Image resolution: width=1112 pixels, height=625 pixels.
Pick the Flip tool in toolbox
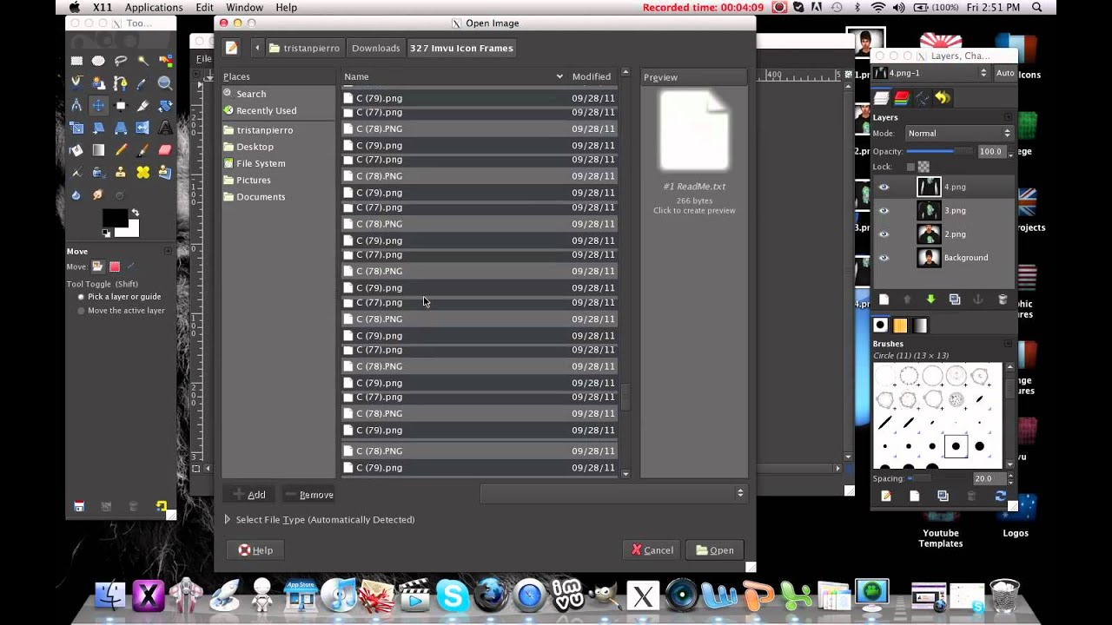[x=142, y=128]
